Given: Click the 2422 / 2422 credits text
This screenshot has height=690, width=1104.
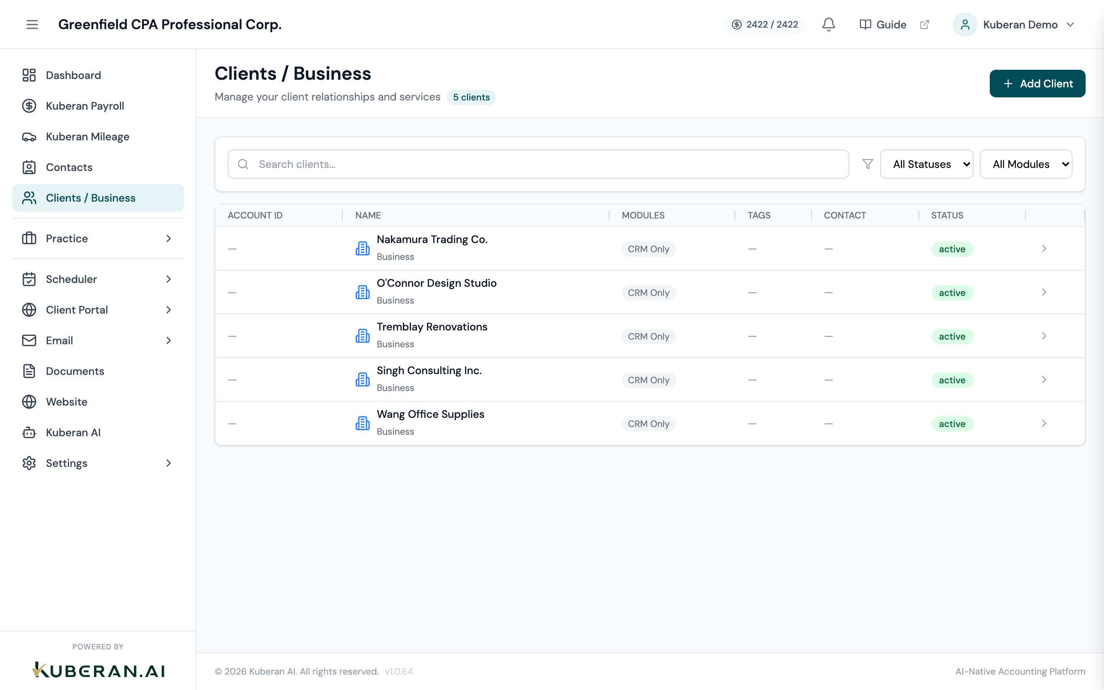Looking at the screenshot, I should pyautogui.click(x=772, y=25).
